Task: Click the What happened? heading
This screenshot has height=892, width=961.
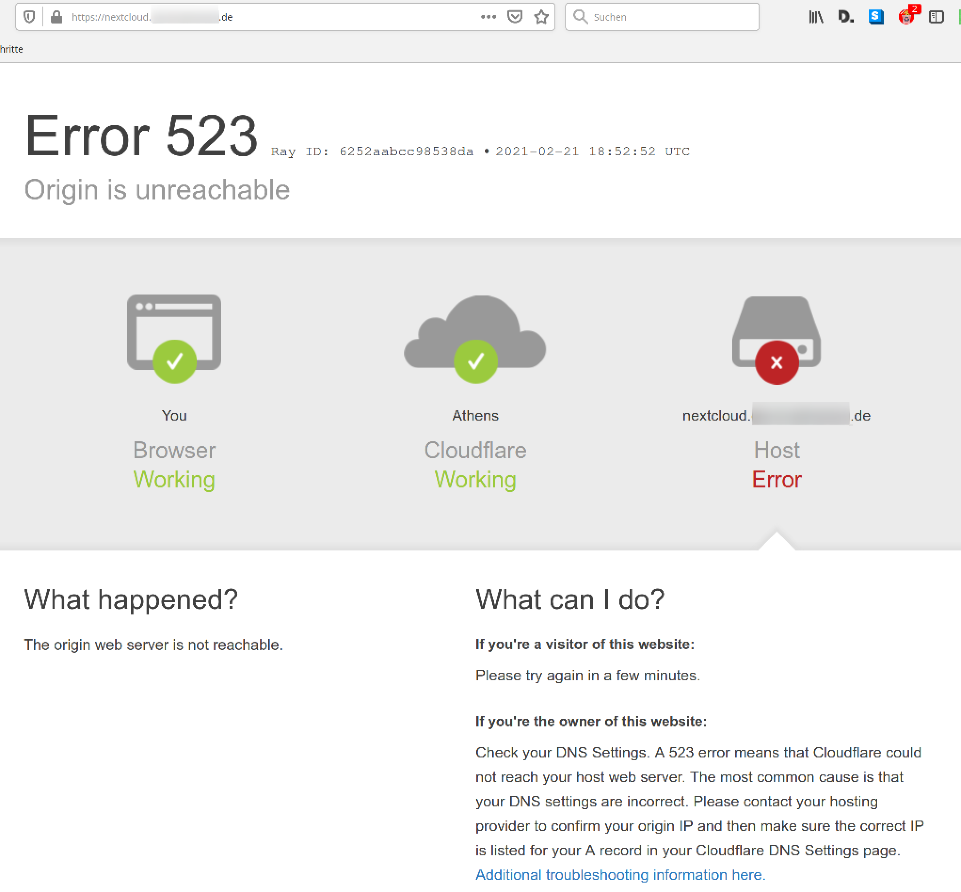Action: (x=131, y=599)
